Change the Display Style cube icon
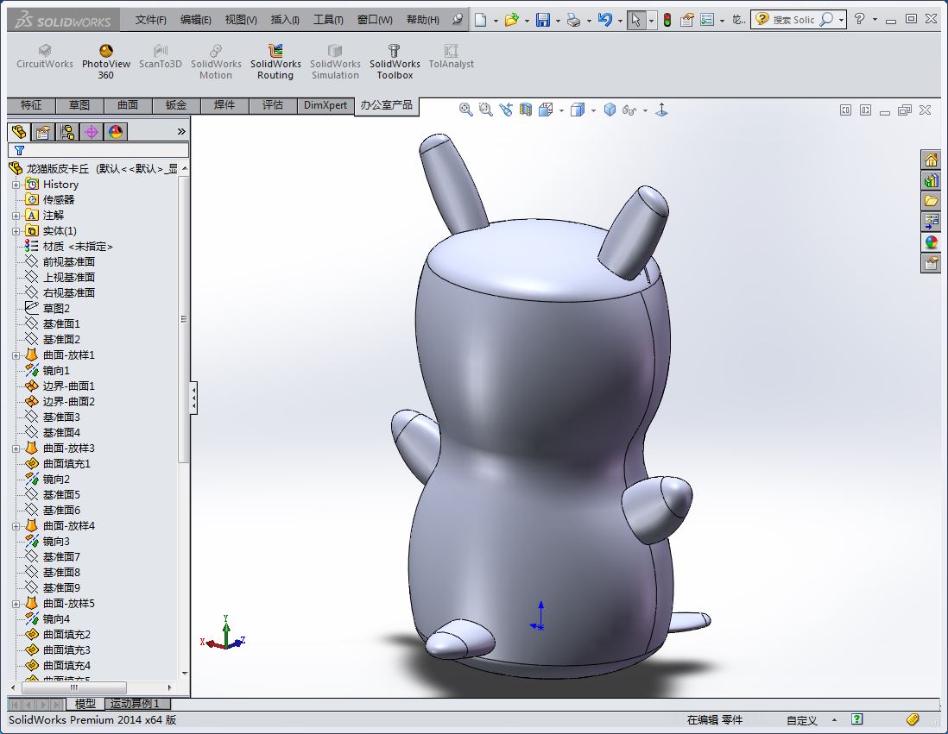The image size is (948, 734). coord(578,110)
